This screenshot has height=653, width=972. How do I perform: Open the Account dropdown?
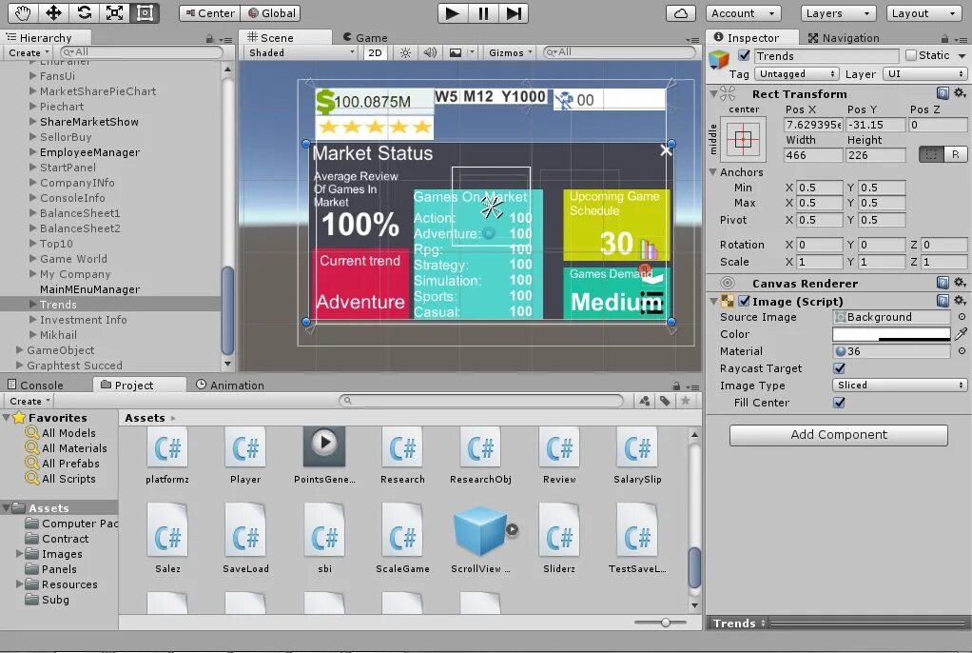[743, 13]
